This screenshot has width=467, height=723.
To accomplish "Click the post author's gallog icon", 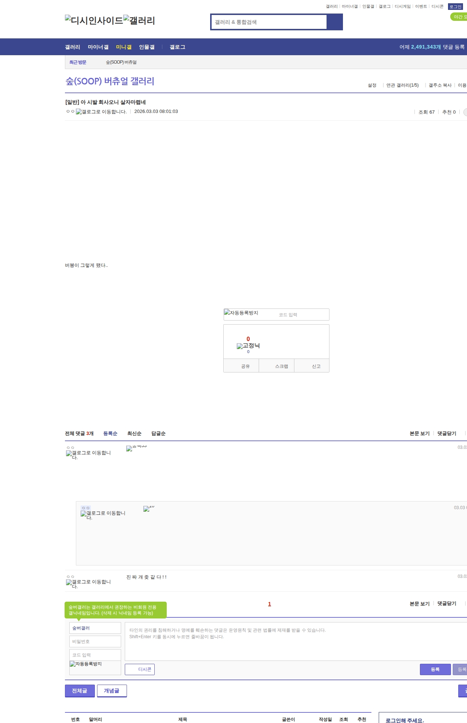I will coord(101,112).
